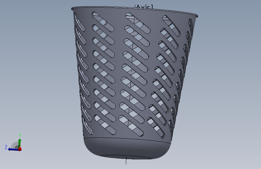Image resolution: width=261 pixels, height=169 pixels.
Task: Pick the axis line below the basket bottom
Action: [126, 161]
